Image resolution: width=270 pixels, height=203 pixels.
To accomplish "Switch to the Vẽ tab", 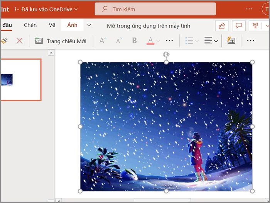I will point(52,25).
